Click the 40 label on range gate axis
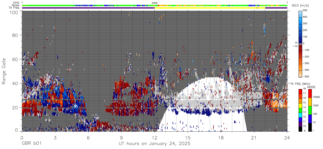The height and width of the screenshot is (149, 323). coord(16,83)
